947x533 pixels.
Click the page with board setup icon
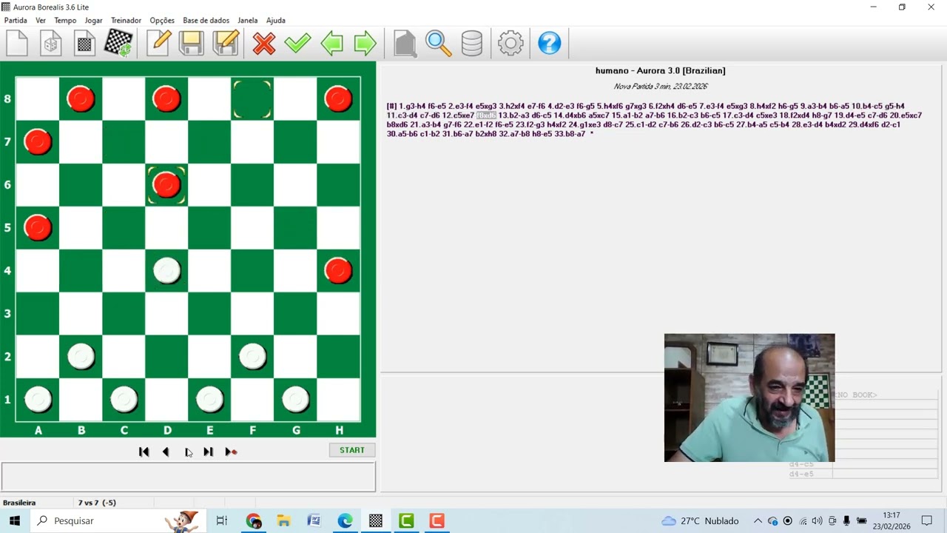(84, 43)
